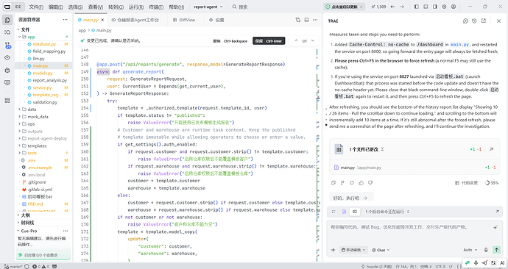
Task: Click the 搜索 search box in title bar
Action: pyautogui.click(x=240, y=7)
